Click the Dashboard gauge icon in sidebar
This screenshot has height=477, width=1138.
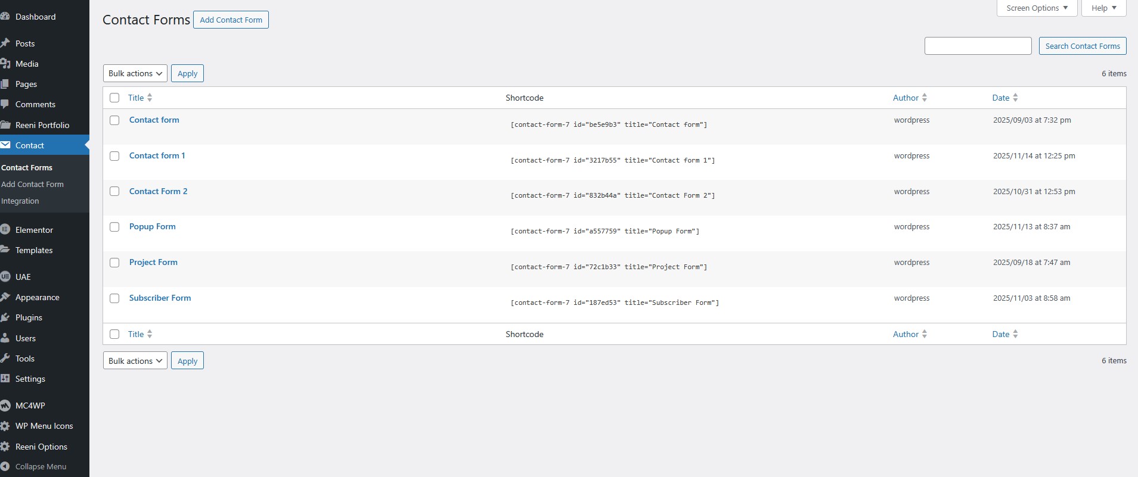[x=5, y=17]
